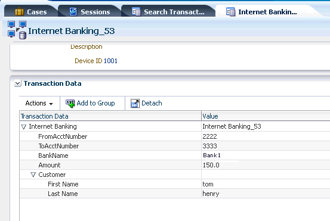Click the value tom
The width and height of the screenshot is (330, 221).
(208, 184)
